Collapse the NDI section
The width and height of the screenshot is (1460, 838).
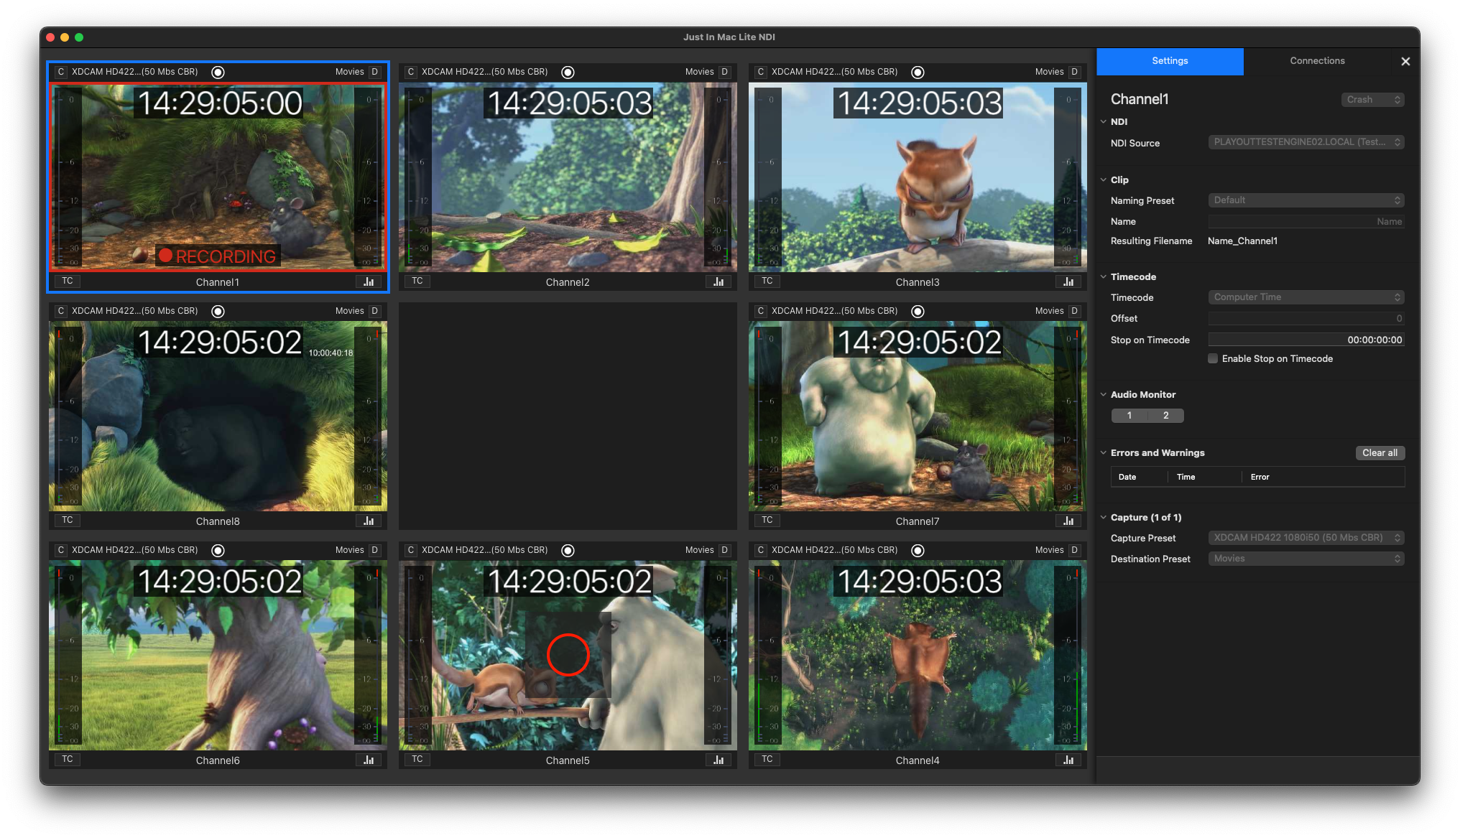[1104, 121]
